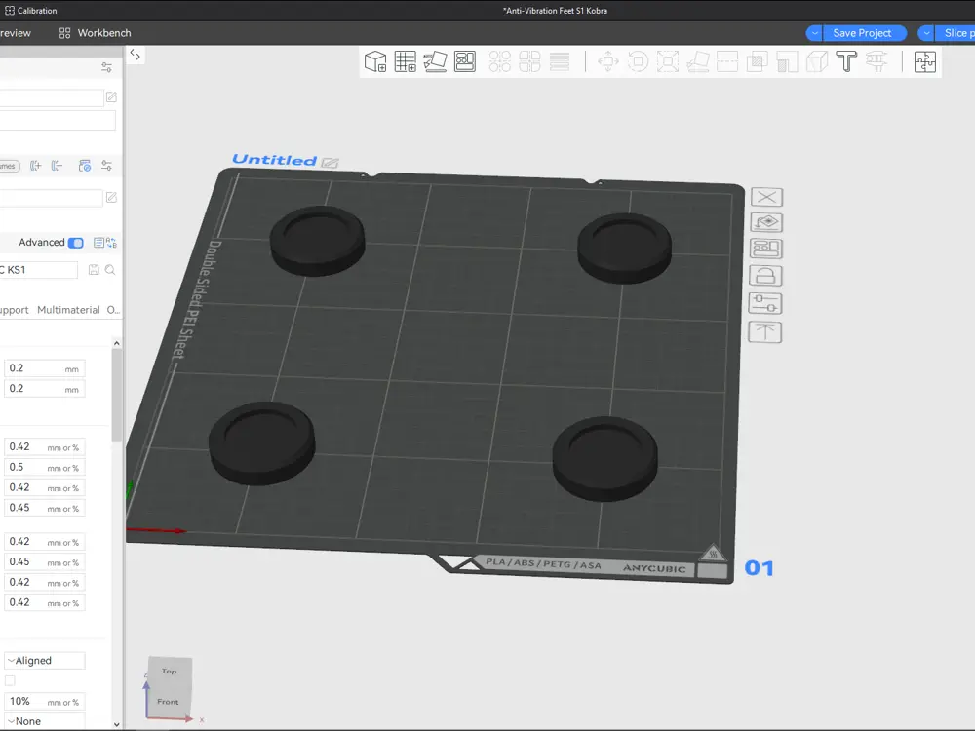Click the Arrange all objects toolbar icon
975x731 pixels.
pos(465,61)
